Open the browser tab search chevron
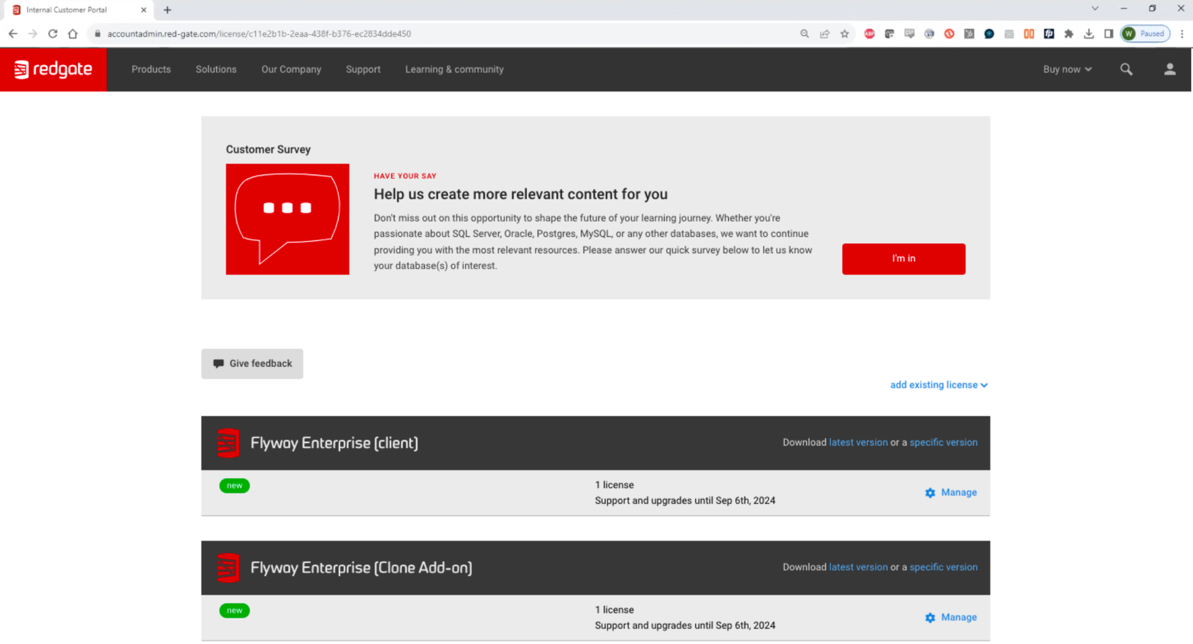The width and height of the screenshot is (1193, 644). pyautogui.click(x=1095, y=9)
